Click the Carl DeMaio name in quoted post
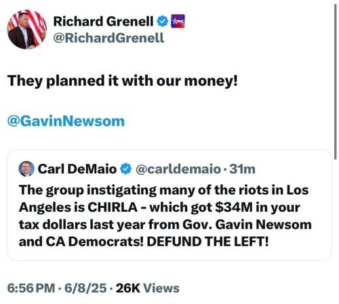The image size is (339, 304). point(77,169)
